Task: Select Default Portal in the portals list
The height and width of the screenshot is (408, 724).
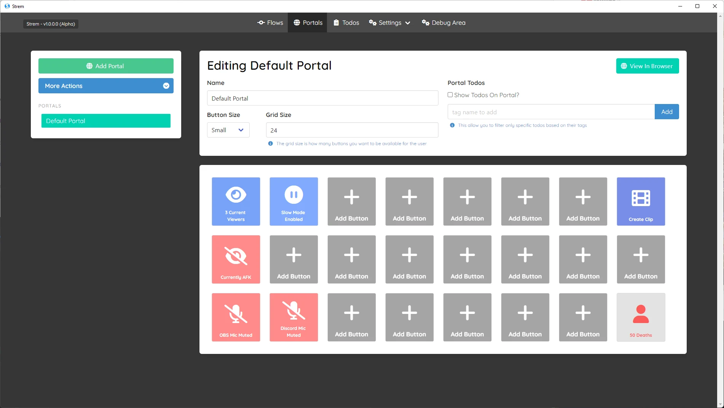Action: 106,121
